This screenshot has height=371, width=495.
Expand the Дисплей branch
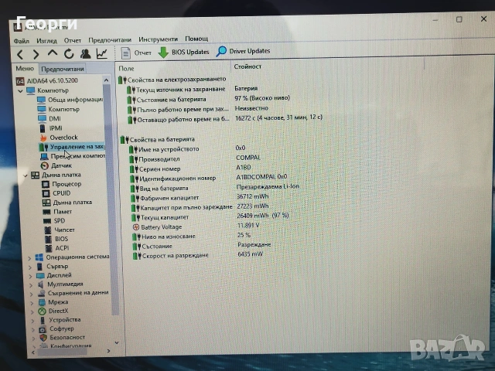pyautogui.click(x=30, y=277)
